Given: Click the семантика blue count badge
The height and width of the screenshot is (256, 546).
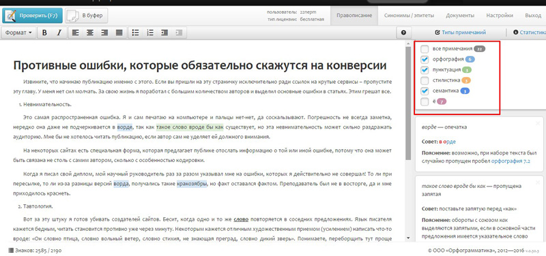Looking at the screenshot, I should click(x=465, y=91).
